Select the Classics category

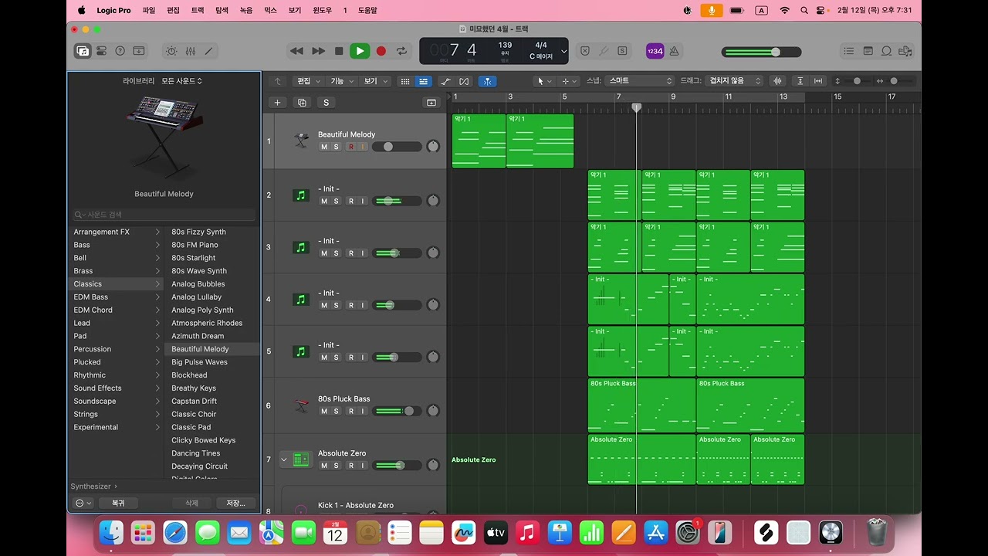[x=116, y=284]
